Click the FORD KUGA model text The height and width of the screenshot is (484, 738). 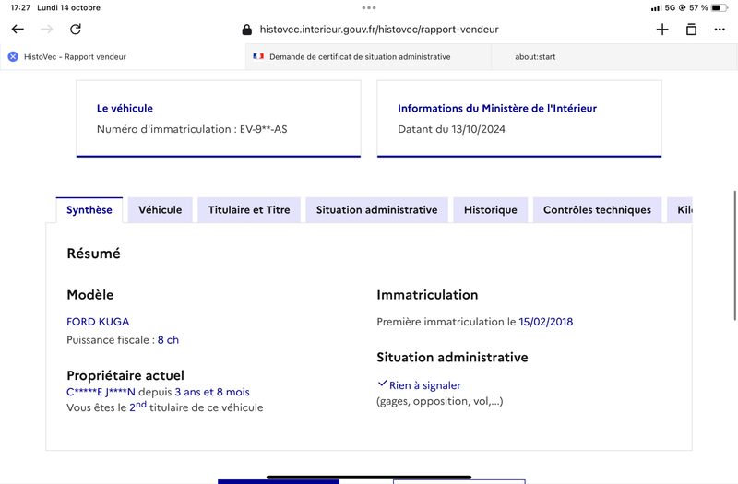[98, 322]
